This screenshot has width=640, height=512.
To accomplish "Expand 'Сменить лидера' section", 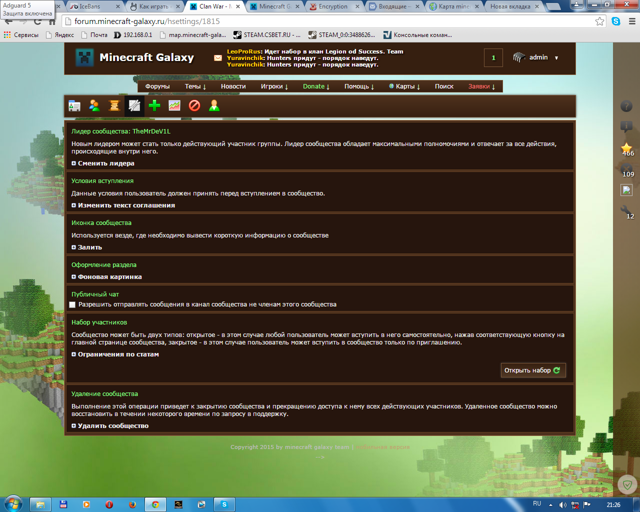I will point(103,163).
